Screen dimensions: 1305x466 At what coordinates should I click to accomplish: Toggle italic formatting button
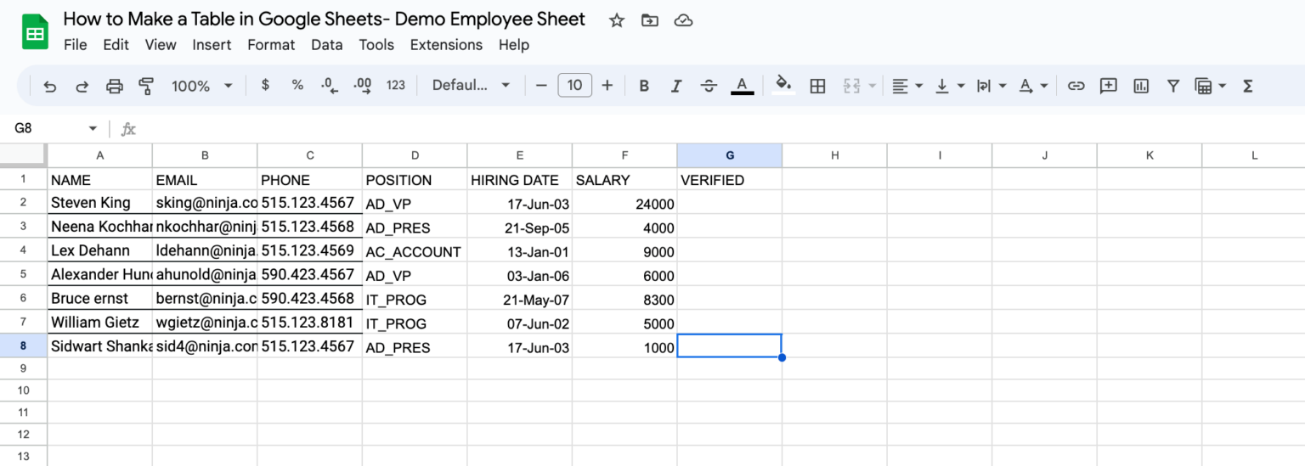coord(676,86)
